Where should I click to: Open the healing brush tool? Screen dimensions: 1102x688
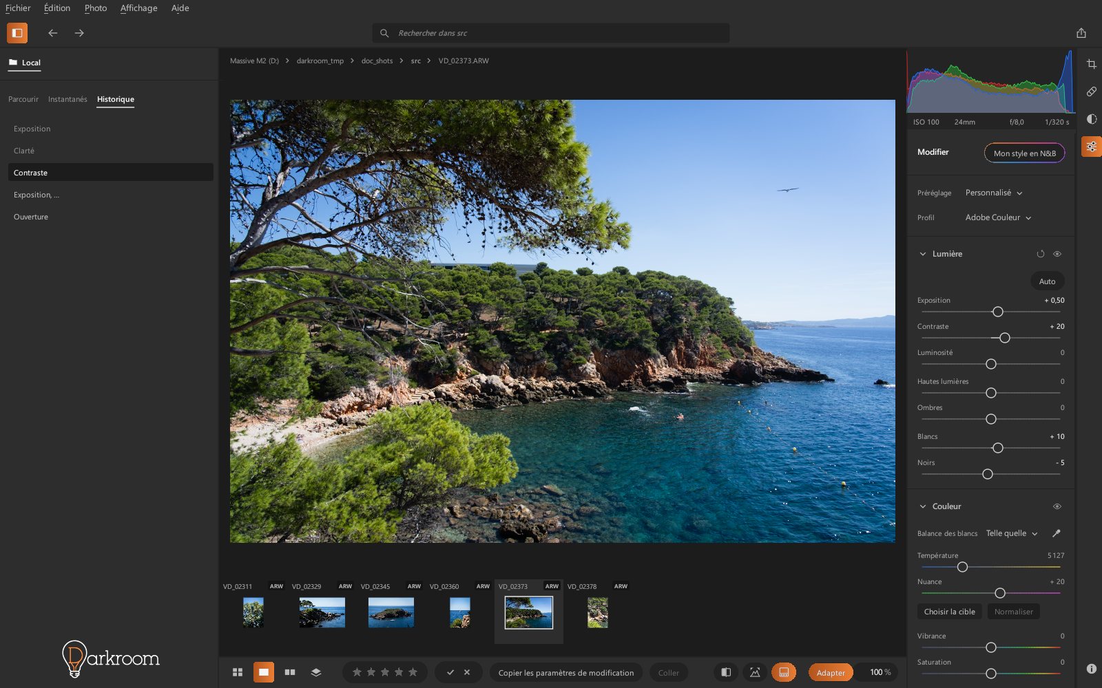[1092, 92]
